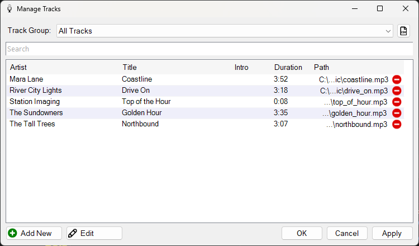Delete the Golden Hour track red icon
This screenshot has width=419, height=246.
coord(397,113)
